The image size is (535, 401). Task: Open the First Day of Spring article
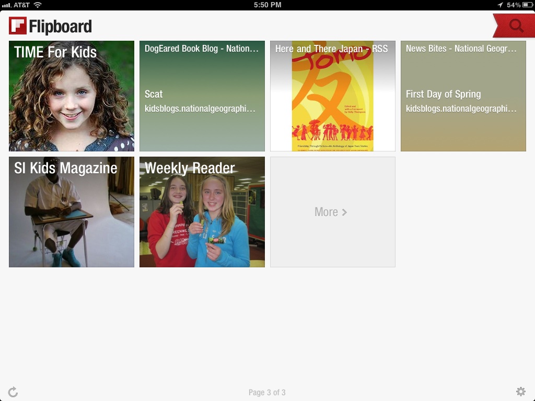(443, 95)
